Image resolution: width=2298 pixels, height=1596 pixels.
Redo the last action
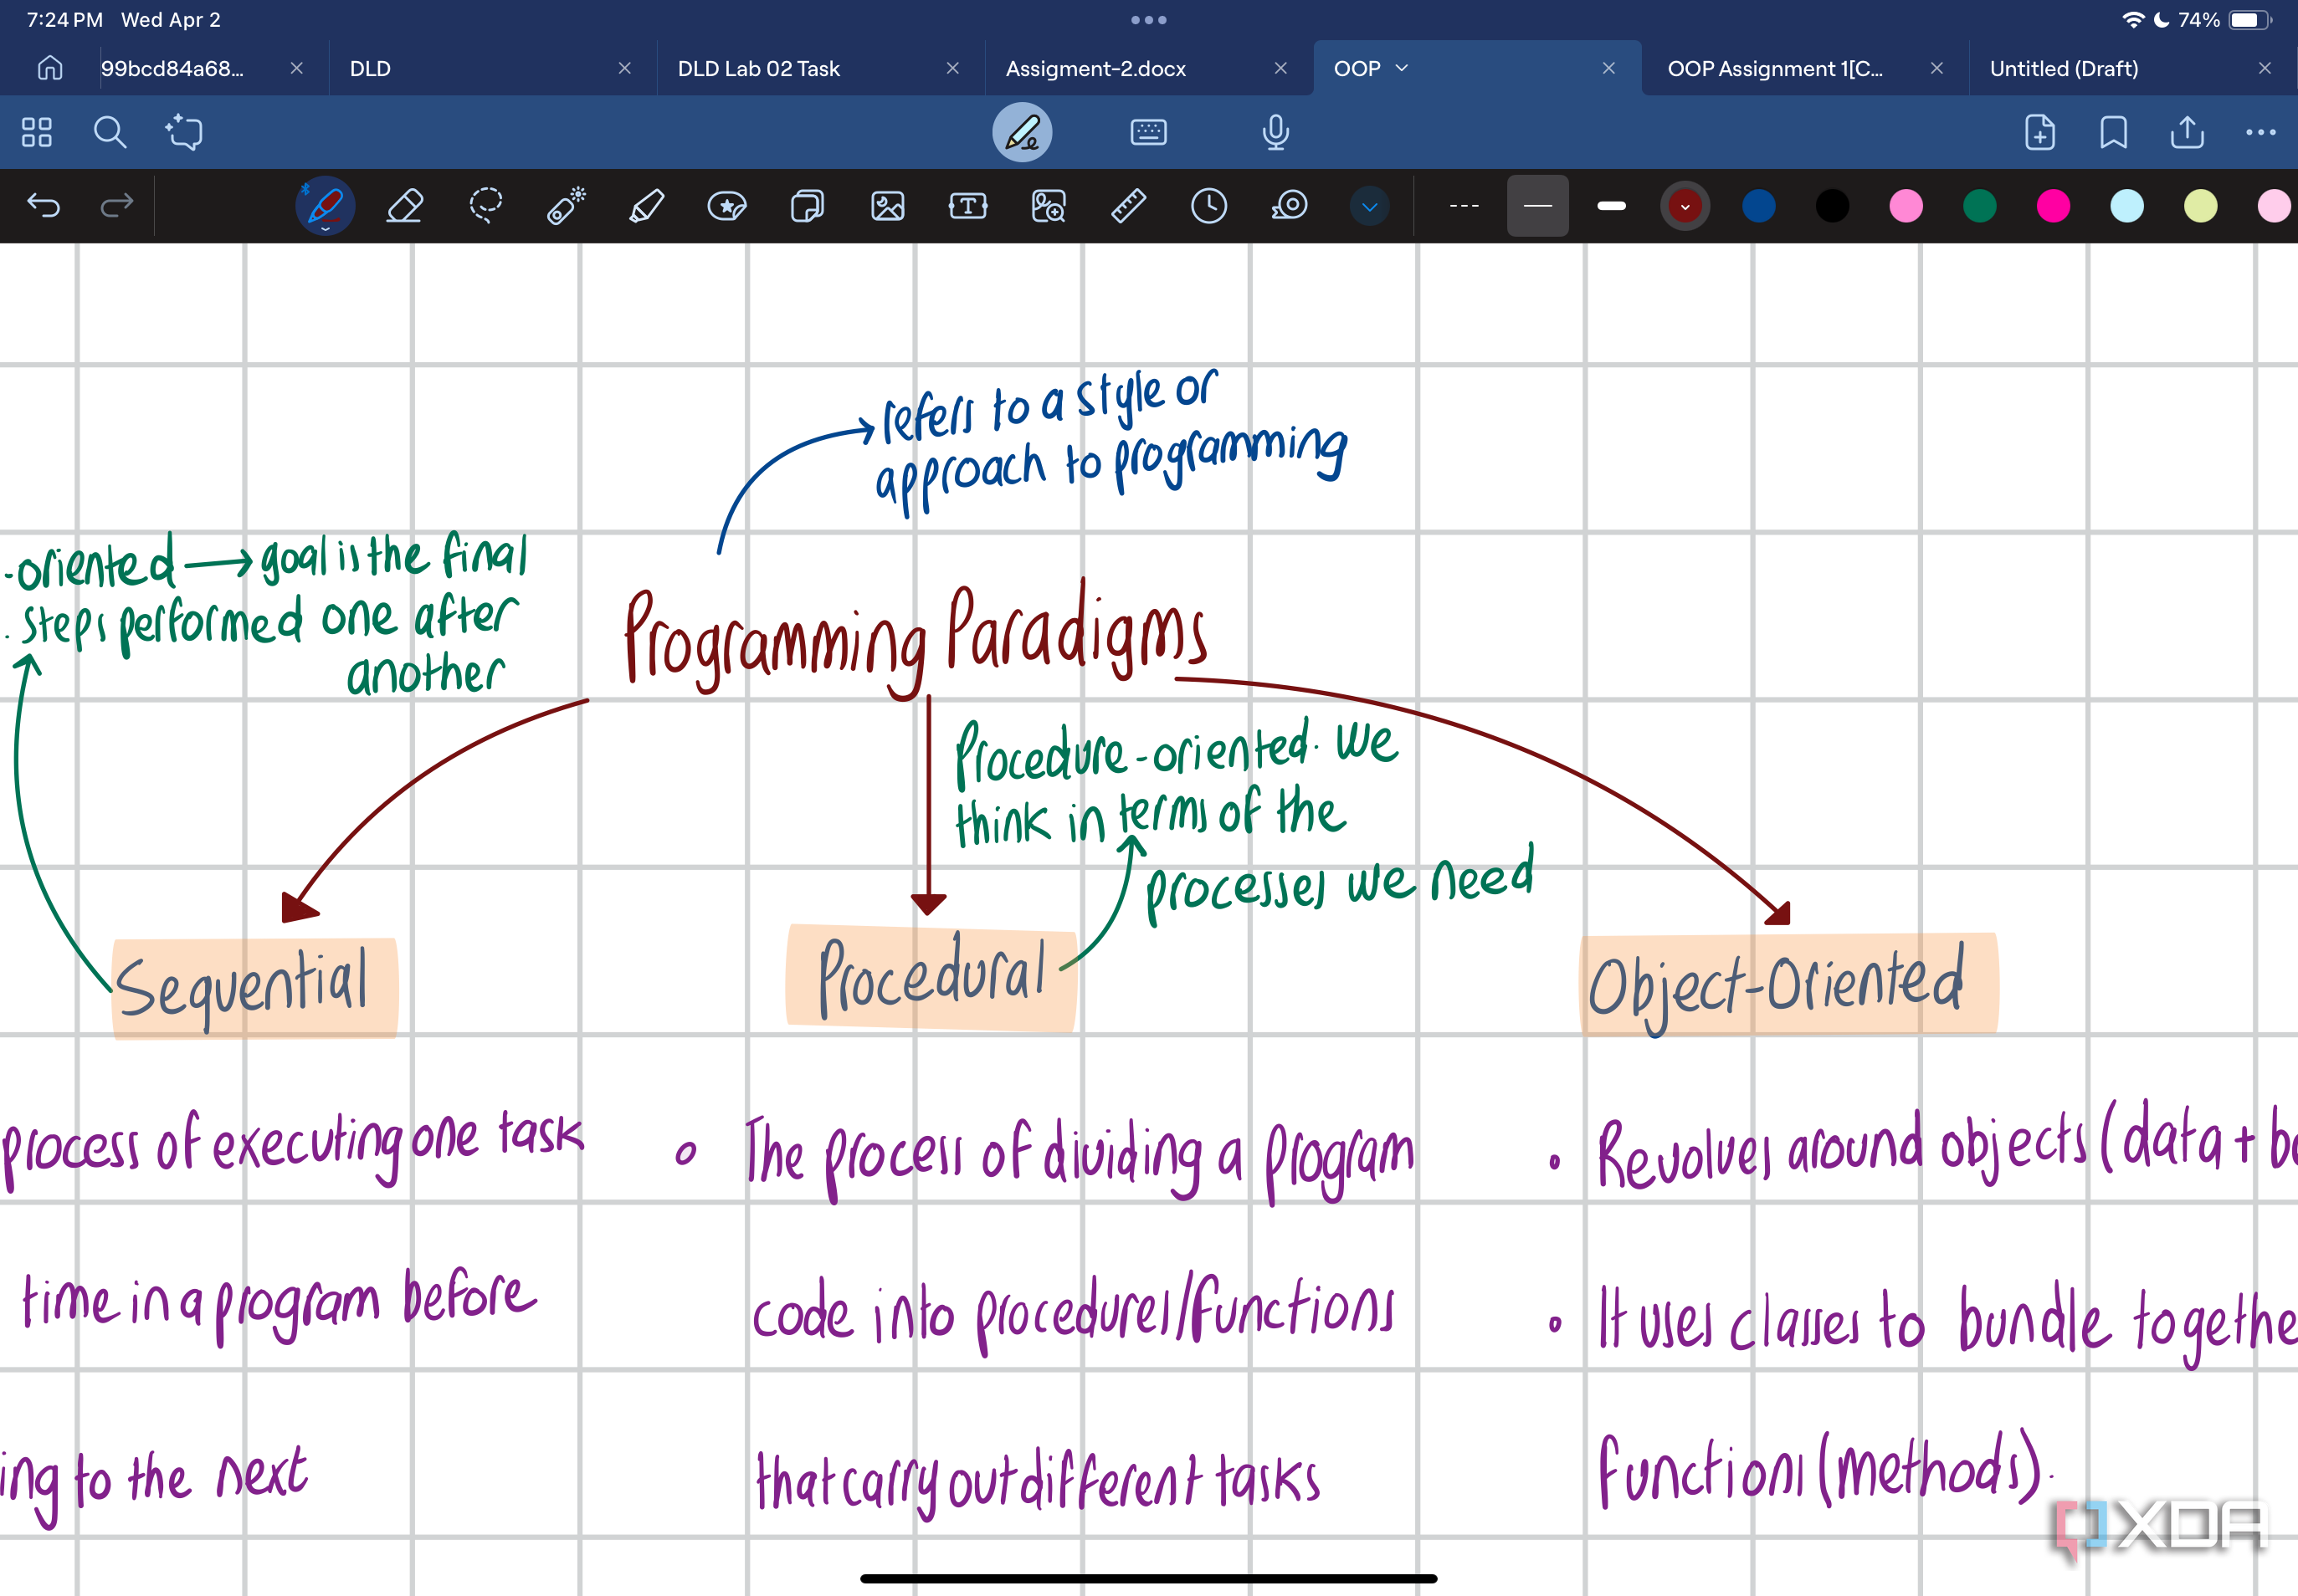117,206
